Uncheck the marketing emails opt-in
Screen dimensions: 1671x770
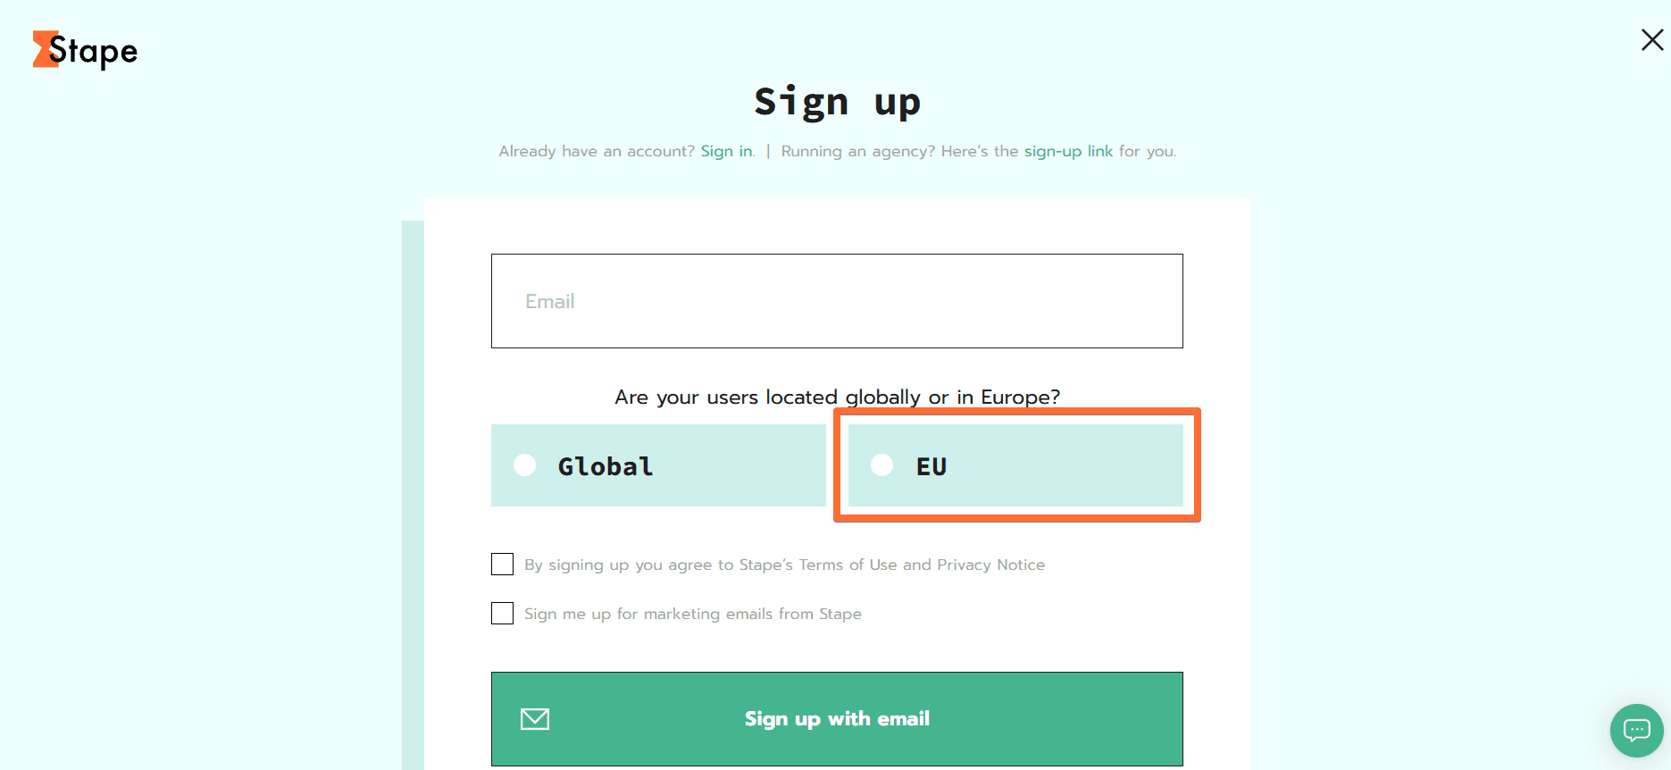502,613
